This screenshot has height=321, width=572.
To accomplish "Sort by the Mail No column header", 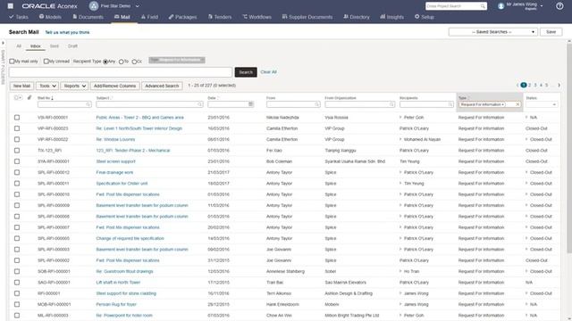I will point(46,98).
